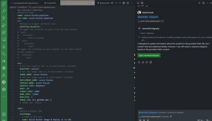Open the Testing flask view
Screen dimensions: 212x121
pyautogui.click(x=4, y=47)
